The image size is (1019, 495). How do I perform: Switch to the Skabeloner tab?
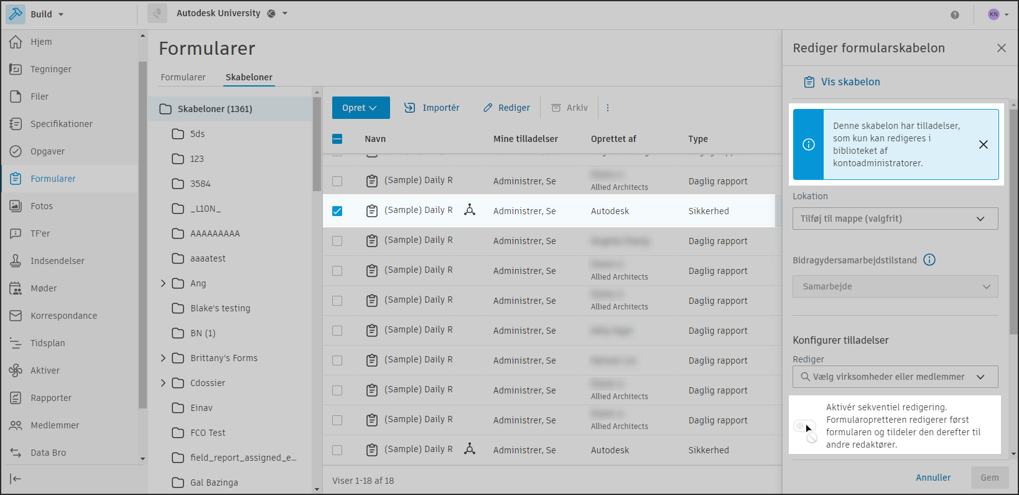249,77
